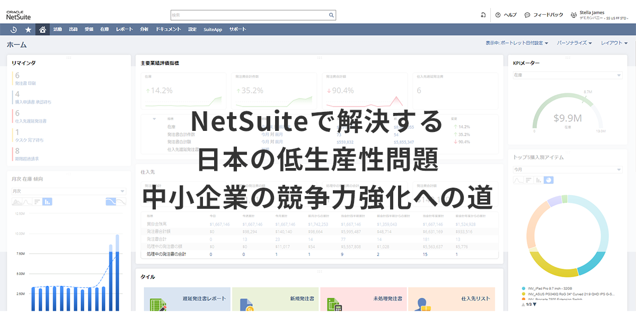The height and width of the screenshot is (318, 636).
Task: Open the 在庫 dropdown in KPIメーター
Action: pyautogui.click(x=567, y=75)
